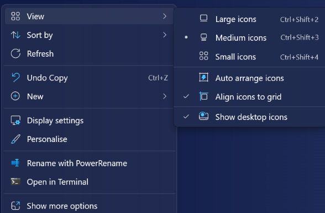
Task: Click the circular Refresh icon
Action: (15, 54)
